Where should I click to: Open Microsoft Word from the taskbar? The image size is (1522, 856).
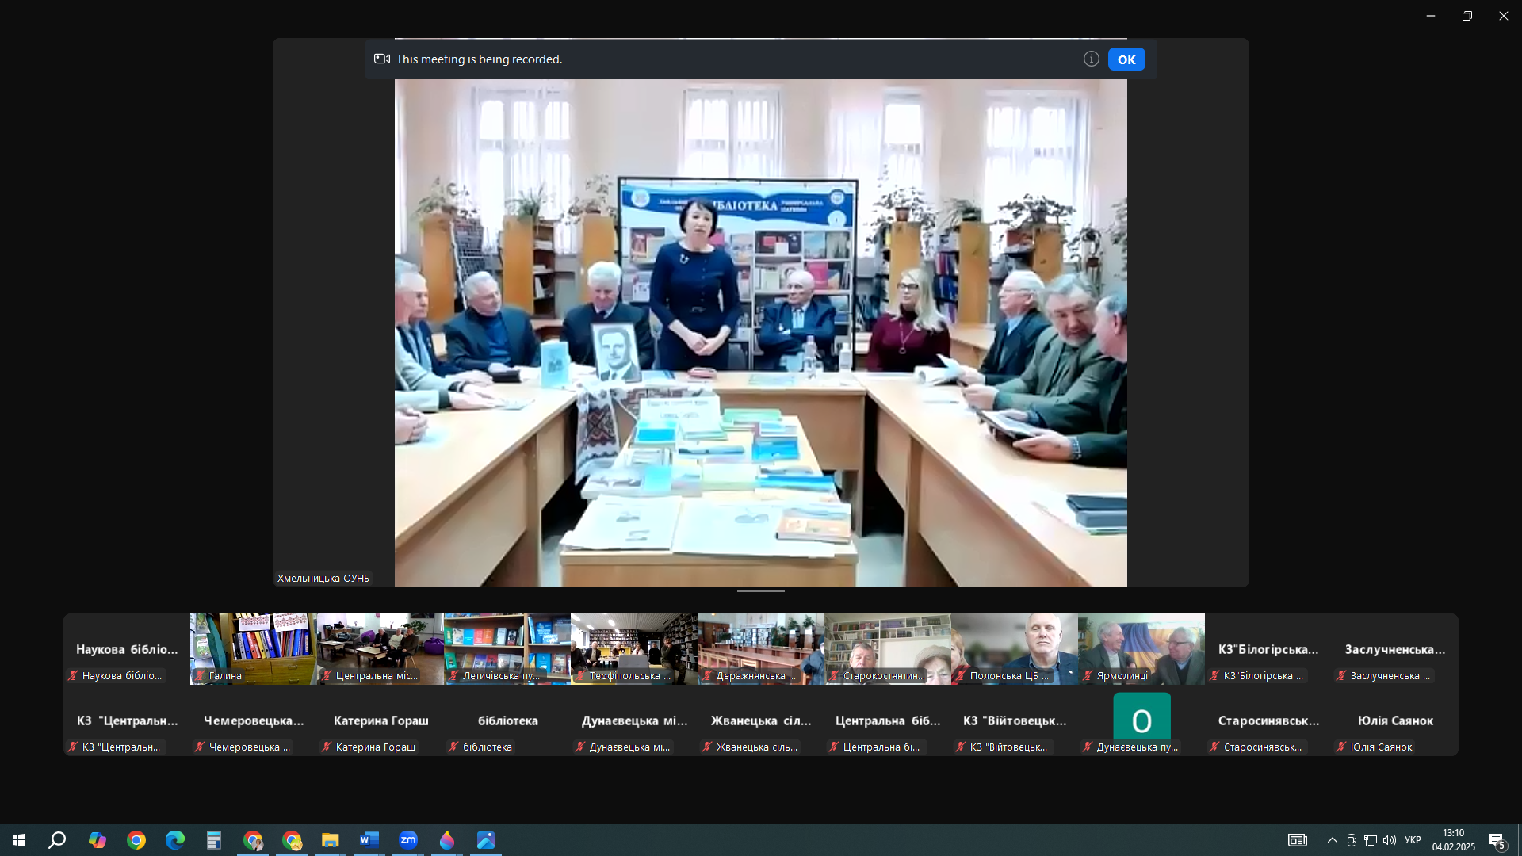[x=369, y=840]
